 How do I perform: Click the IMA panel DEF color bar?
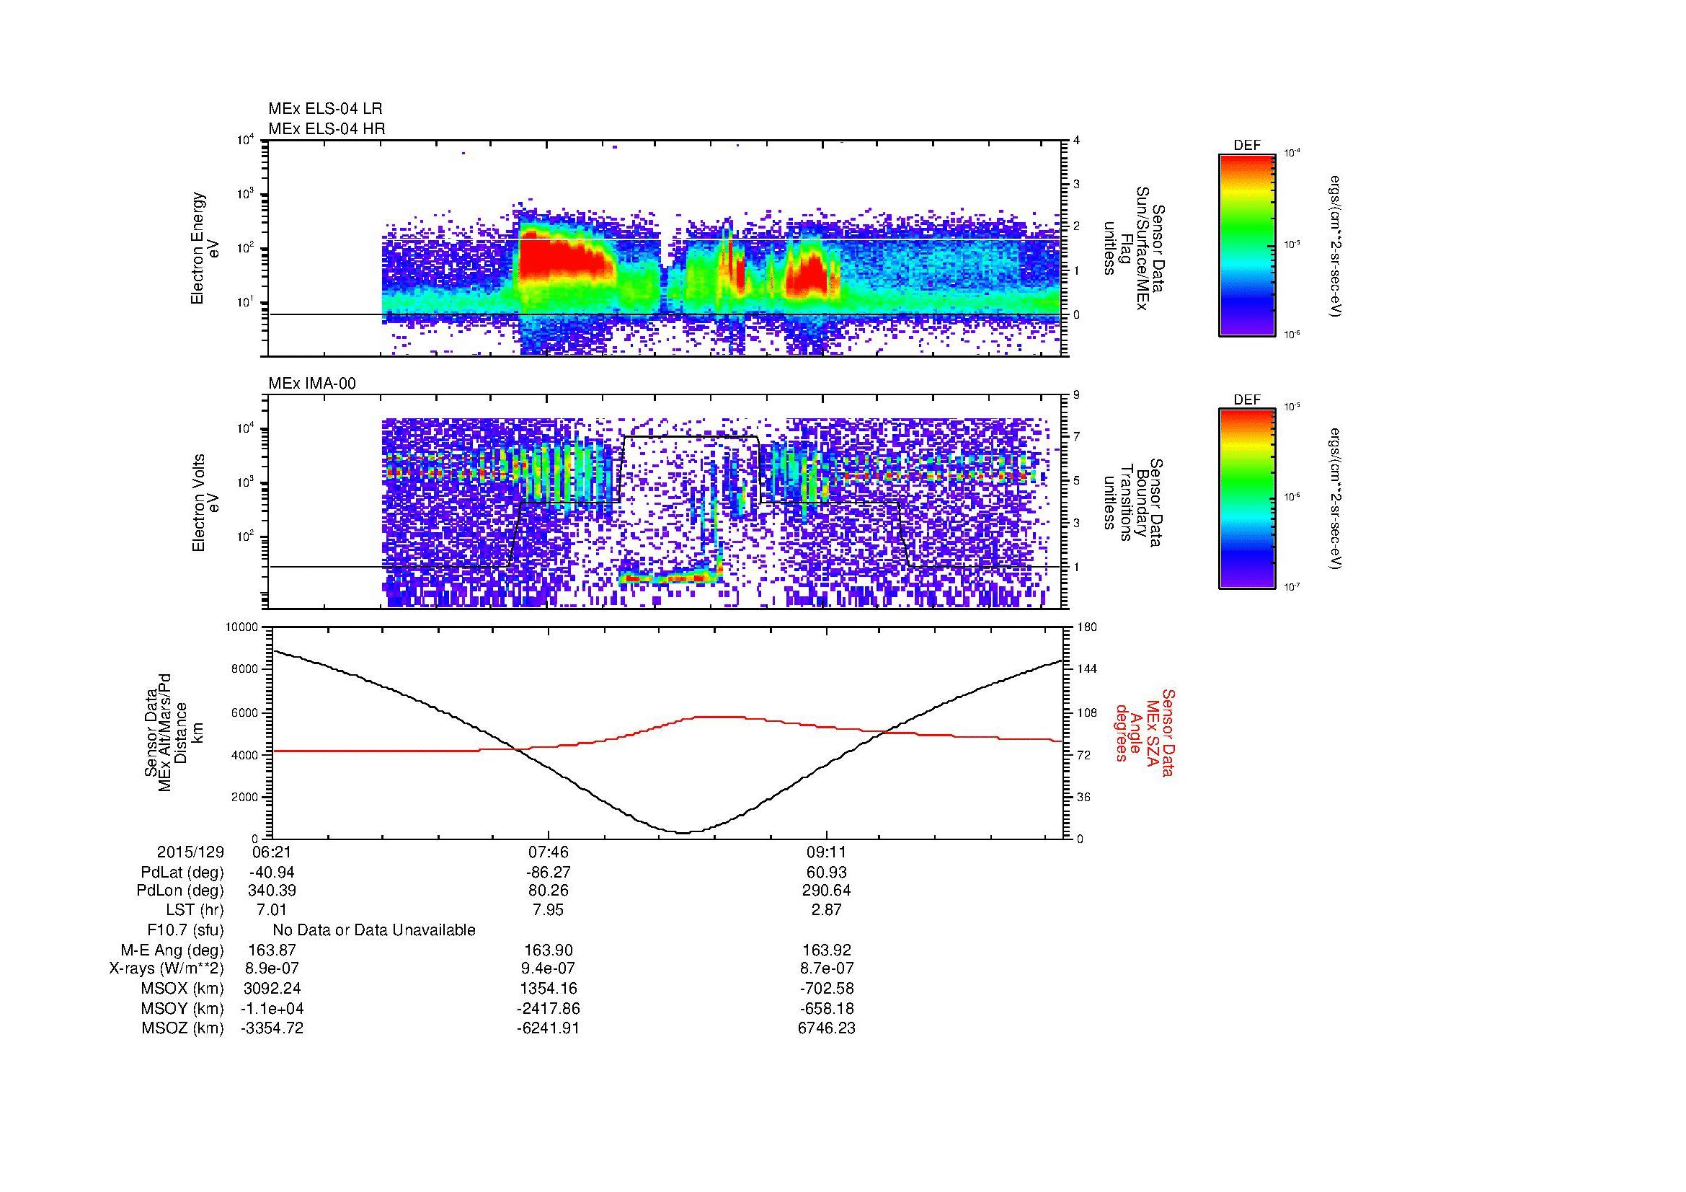point(1246,499)
